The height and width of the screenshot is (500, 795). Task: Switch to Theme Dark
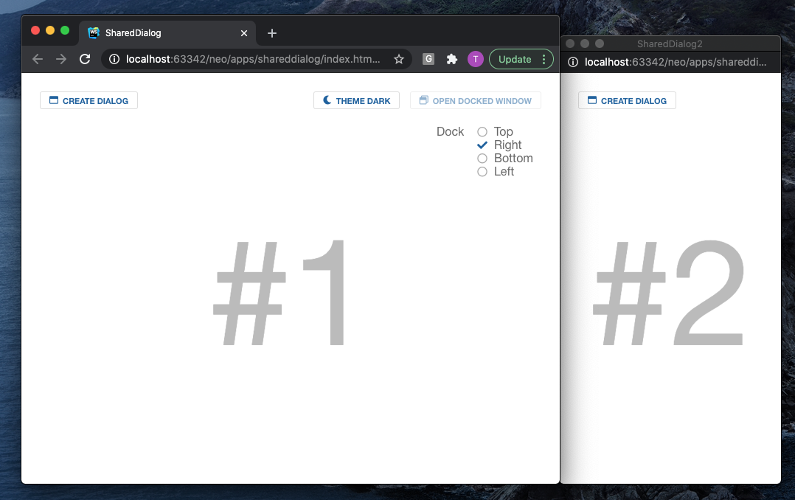coord(356,100)
